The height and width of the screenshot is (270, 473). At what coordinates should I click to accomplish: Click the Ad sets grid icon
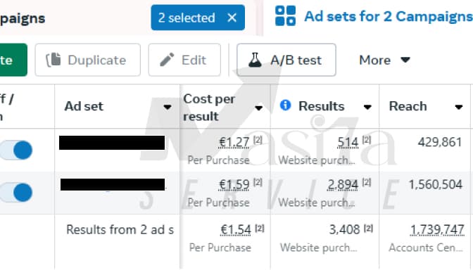pyautogui.click(x=285, y=16)
